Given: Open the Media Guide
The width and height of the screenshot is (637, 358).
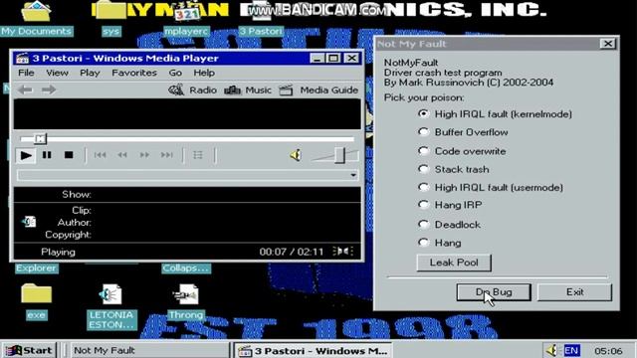Looking at the screenshot, I should pos(318,89).
